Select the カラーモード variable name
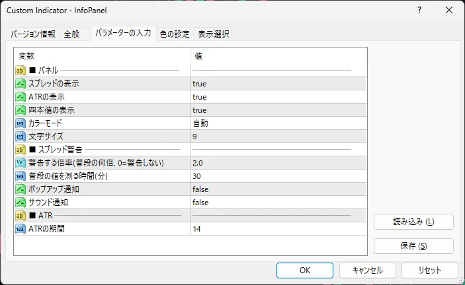Screen dimensions: 465x285 click(x=46, y=123)
